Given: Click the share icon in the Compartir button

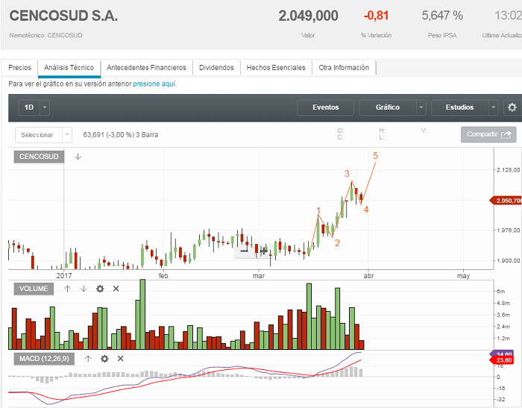Looking at the screenshot, I should click(506, 134).
